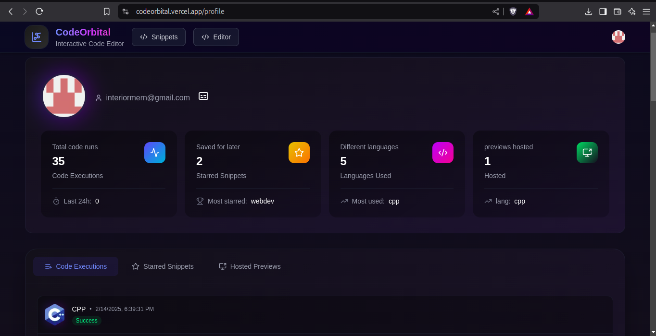The height and width of the screenshot is (336, 656).
Task: Go forward with the browser forward arrow
Action: point(25,12)
